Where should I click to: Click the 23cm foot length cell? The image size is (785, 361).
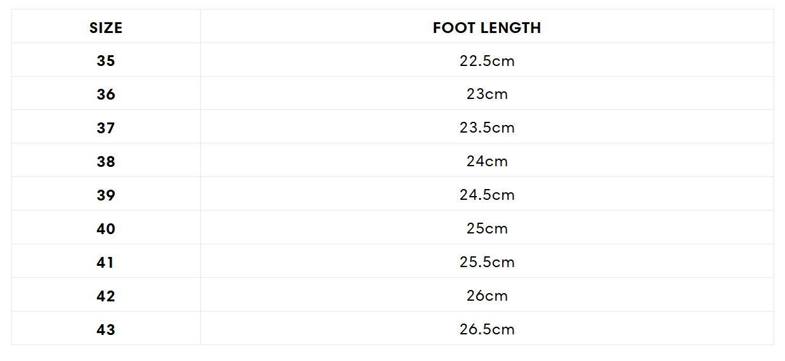[487, 95]
